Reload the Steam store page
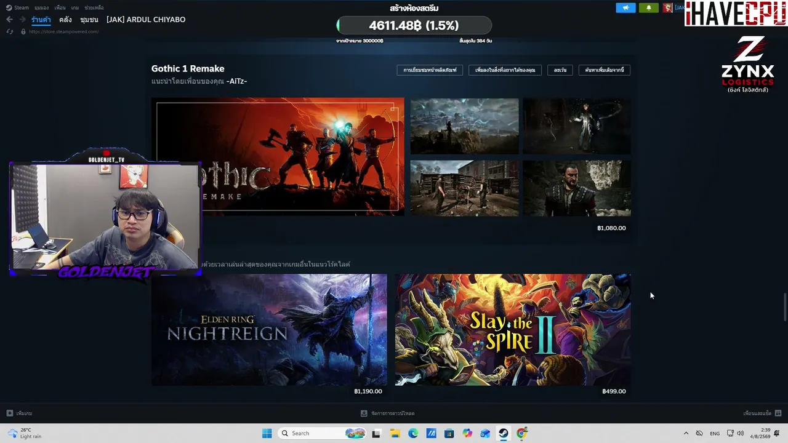 coord(9,31)
